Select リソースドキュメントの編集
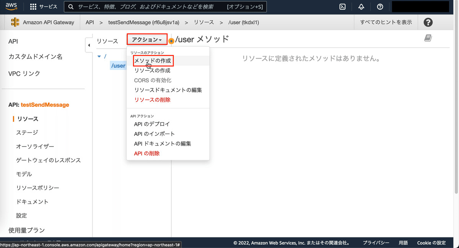Viewport: 459px width, 248px height. point(168,90)
